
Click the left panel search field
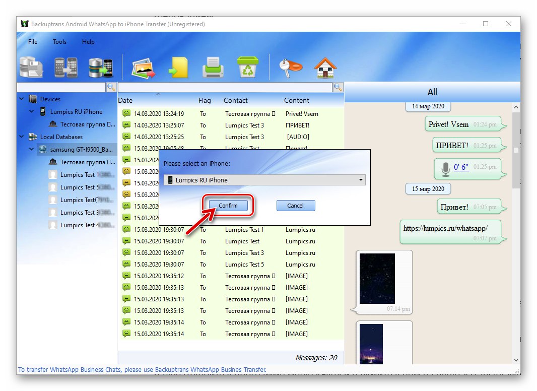pos(61,87)
